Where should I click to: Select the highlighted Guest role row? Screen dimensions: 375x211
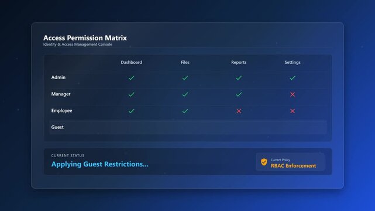[188, 127]
